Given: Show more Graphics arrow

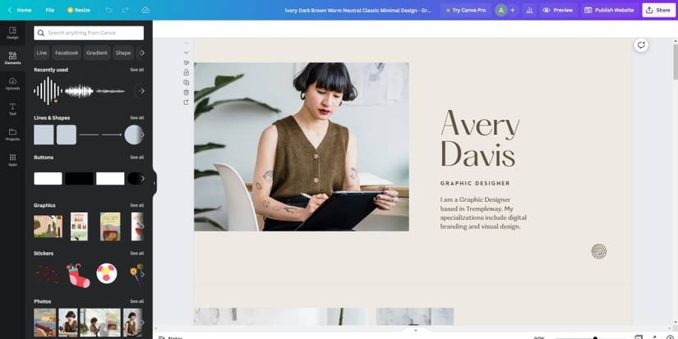Looking at the screenshot, I should [142, 227].
